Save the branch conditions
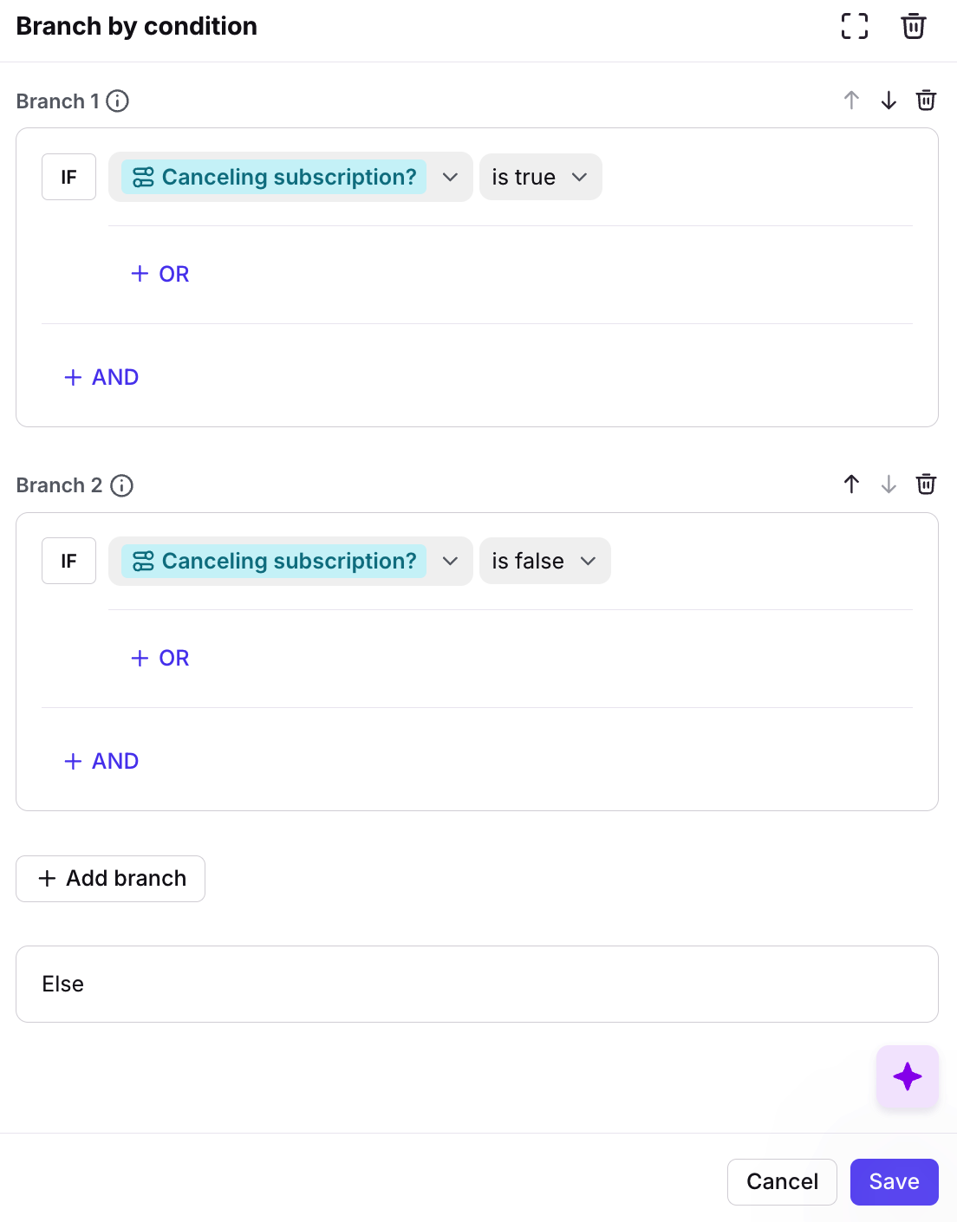Screen dimensions: 957x1222 [894, 1181]
